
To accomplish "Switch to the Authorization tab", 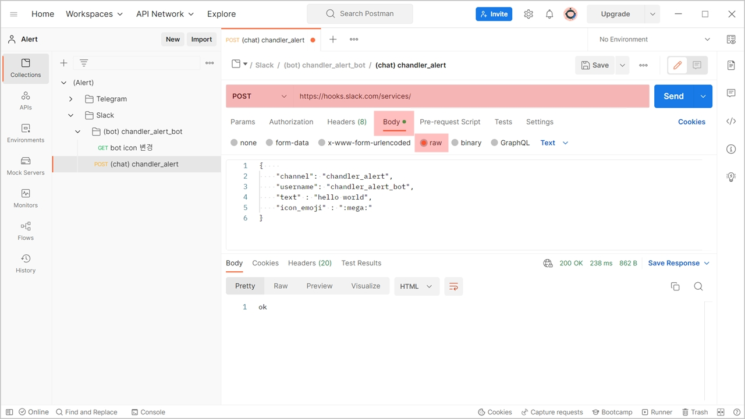I will tap(291, 122).
